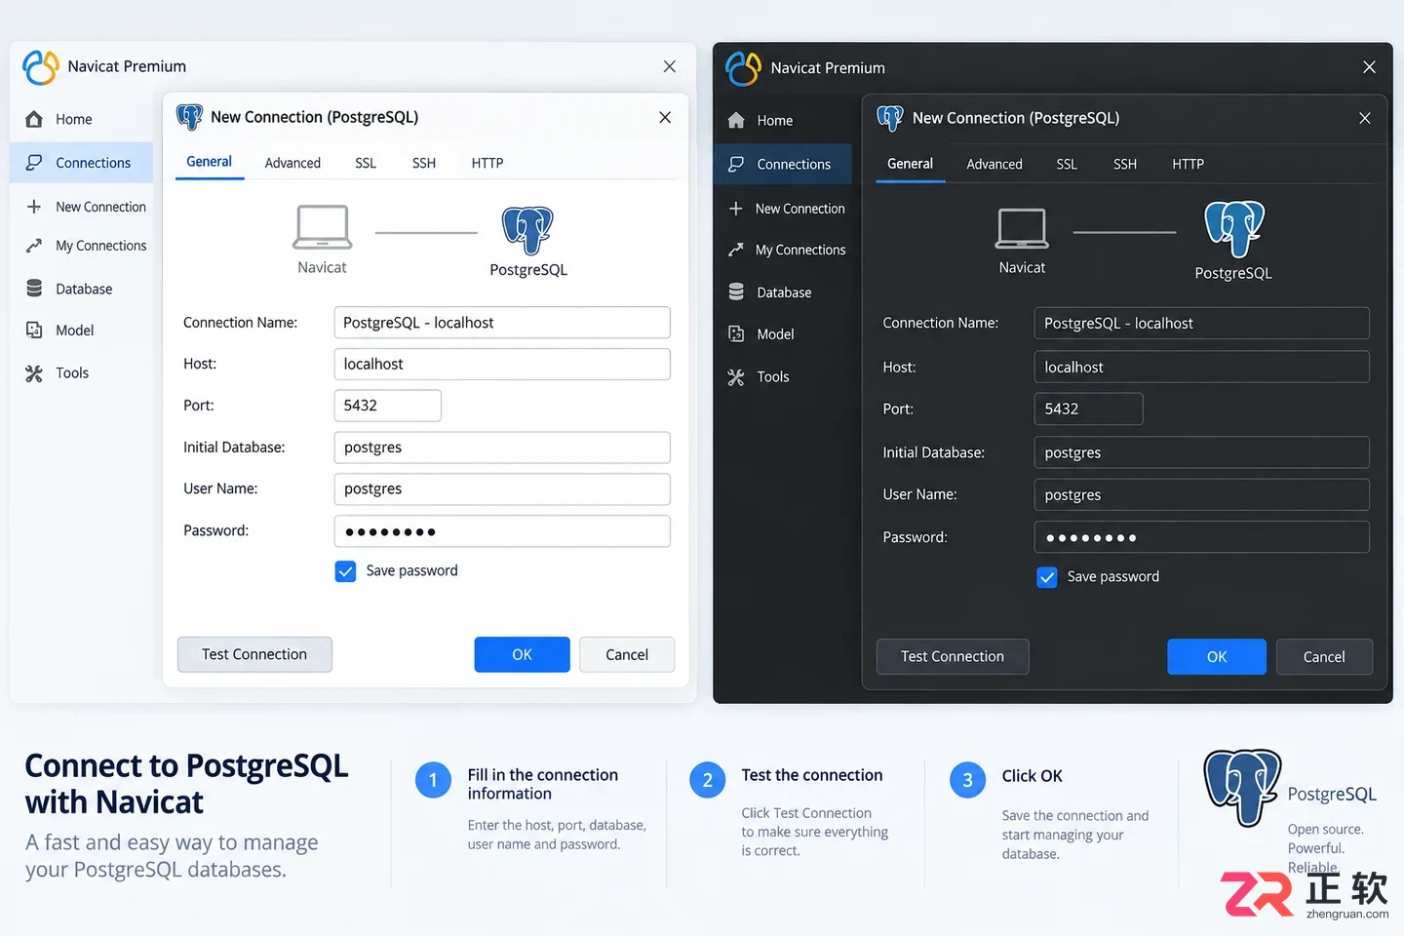Click Port field in light dialog
Image resolution: width=1404 pixels, height=936 pixels.
[x=388, y=406]
